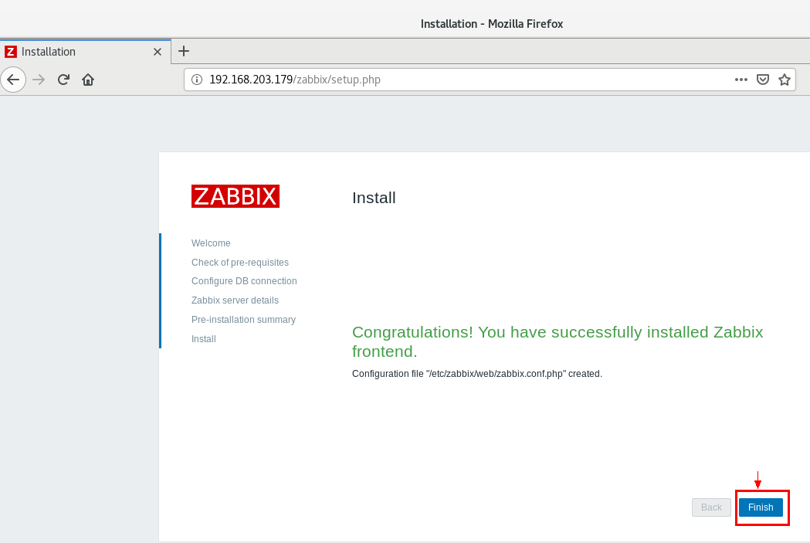Image resolution: width=810 pixels, height=543 pixels.
Task: Select Pre-installation summary step
Action: point(243,320)
